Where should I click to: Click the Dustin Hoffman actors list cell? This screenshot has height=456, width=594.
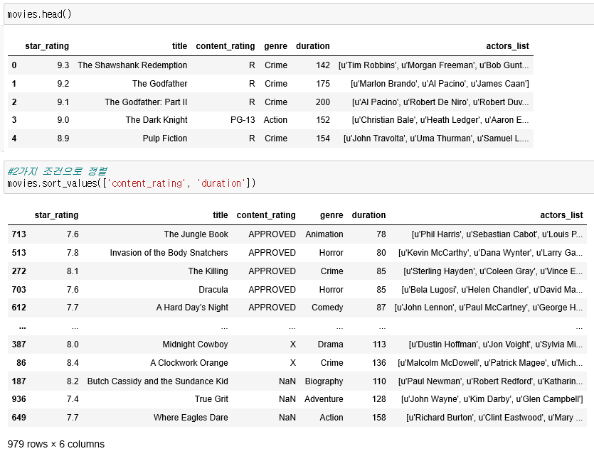pyautogui.click(x=496, y=344)
